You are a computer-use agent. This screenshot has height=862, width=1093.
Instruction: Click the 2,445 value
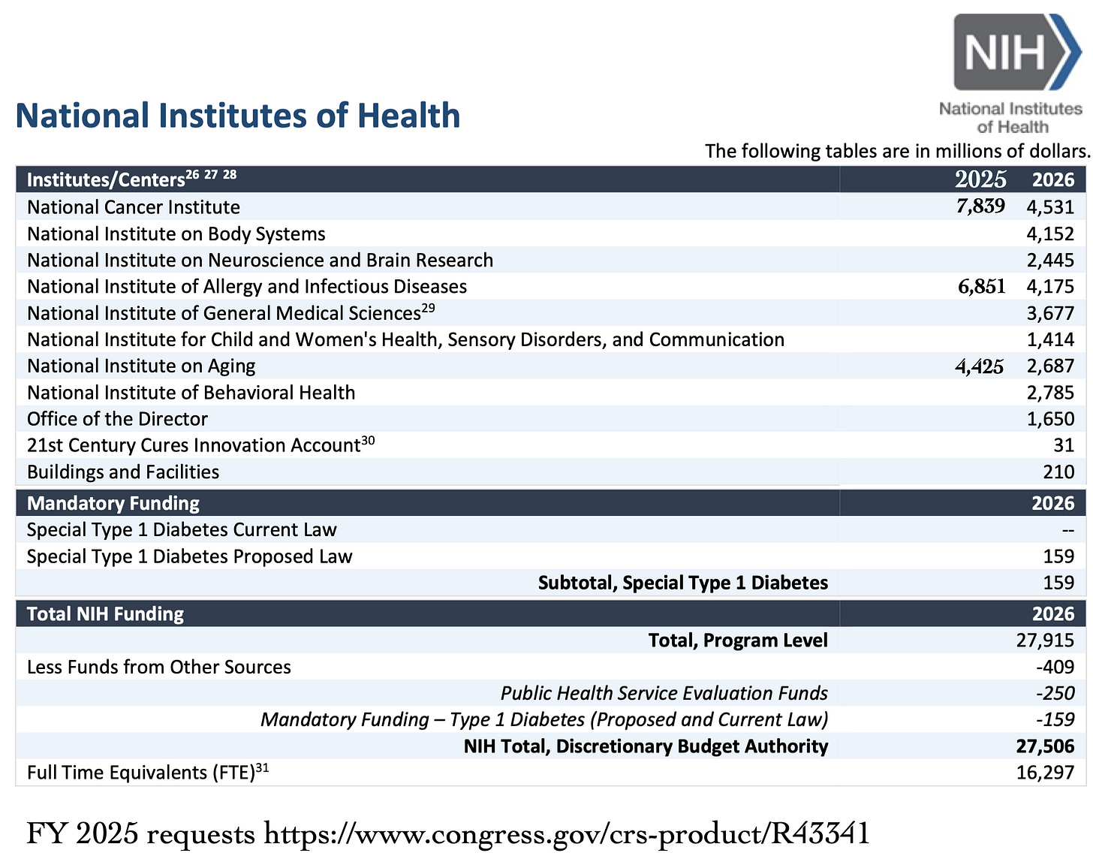point(1050,260)
